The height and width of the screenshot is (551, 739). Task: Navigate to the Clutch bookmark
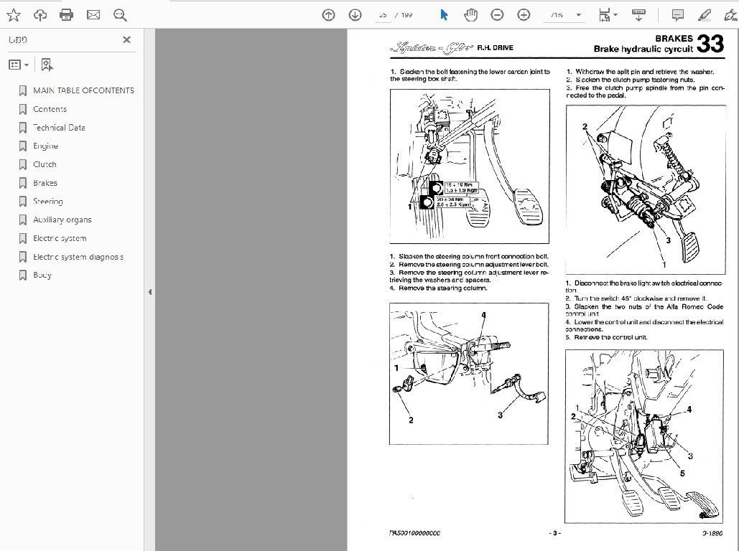click(x=45, y=164)
